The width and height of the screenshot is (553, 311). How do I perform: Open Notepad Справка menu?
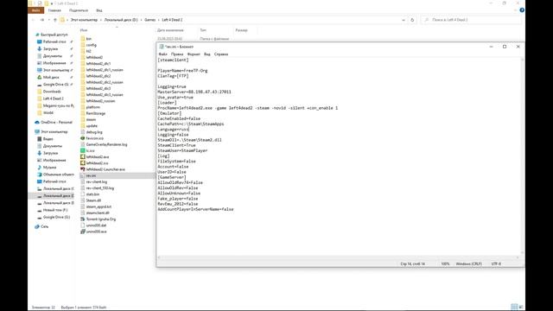coord(221,54)
